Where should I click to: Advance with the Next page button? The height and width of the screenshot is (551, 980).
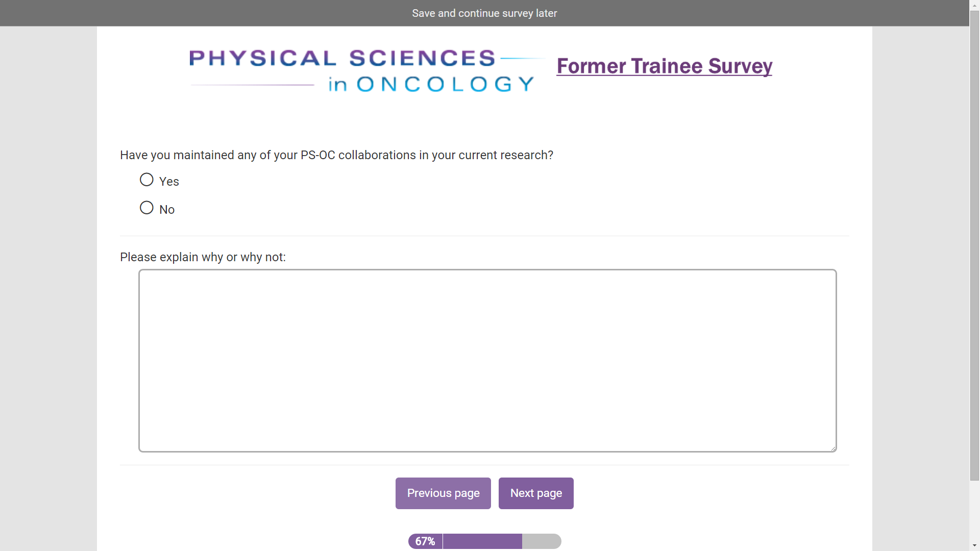[536, 493]
